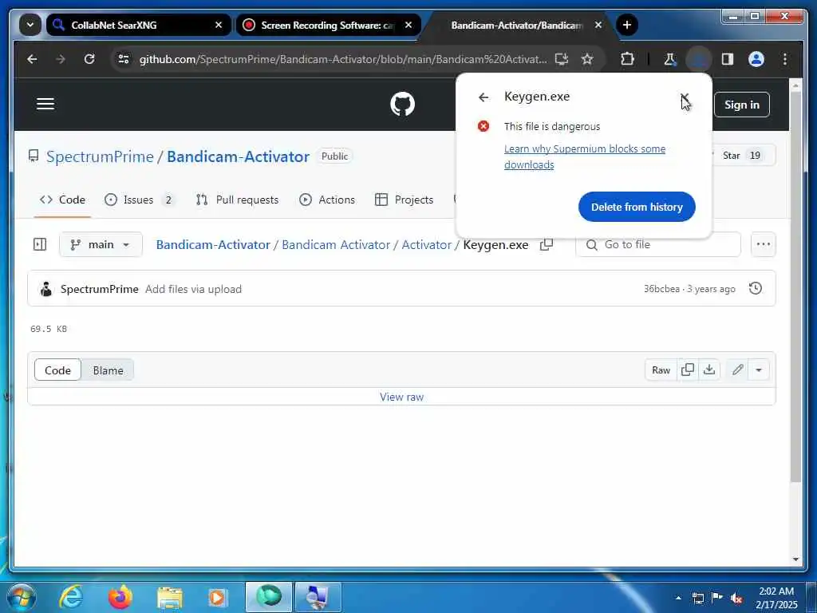The height and width of the screenshot is (613, 817).
Task: Close the Keygen.exe download popup
Action: 684,97
